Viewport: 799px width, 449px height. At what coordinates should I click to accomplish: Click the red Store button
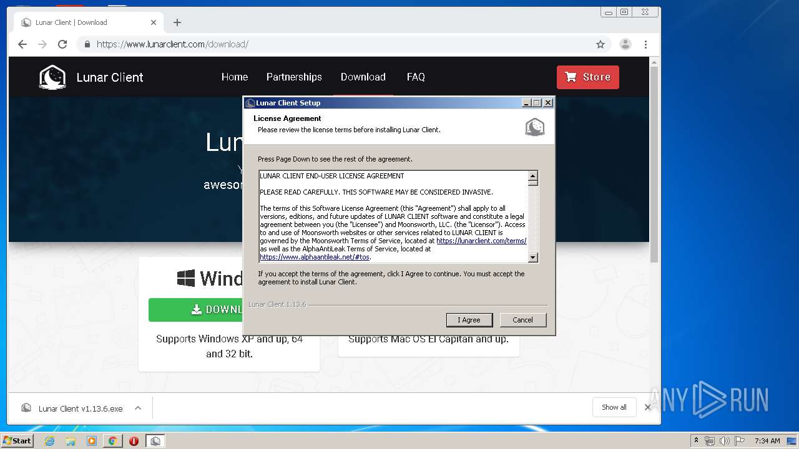588,77
